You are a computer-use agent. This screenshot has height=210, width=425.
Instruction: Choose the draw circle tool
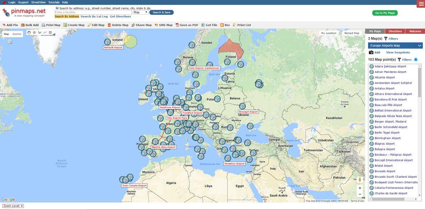tap(34, 32)
